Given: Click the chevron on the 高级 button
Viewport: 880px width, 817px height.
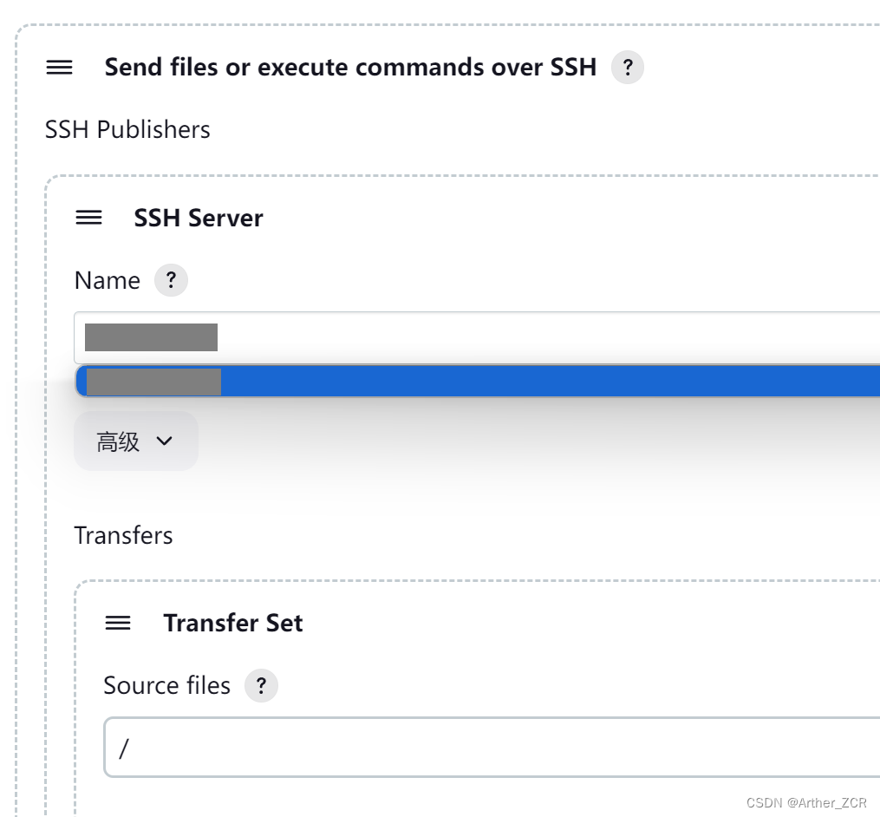Looking at the screenshot, I should (164, 441).
